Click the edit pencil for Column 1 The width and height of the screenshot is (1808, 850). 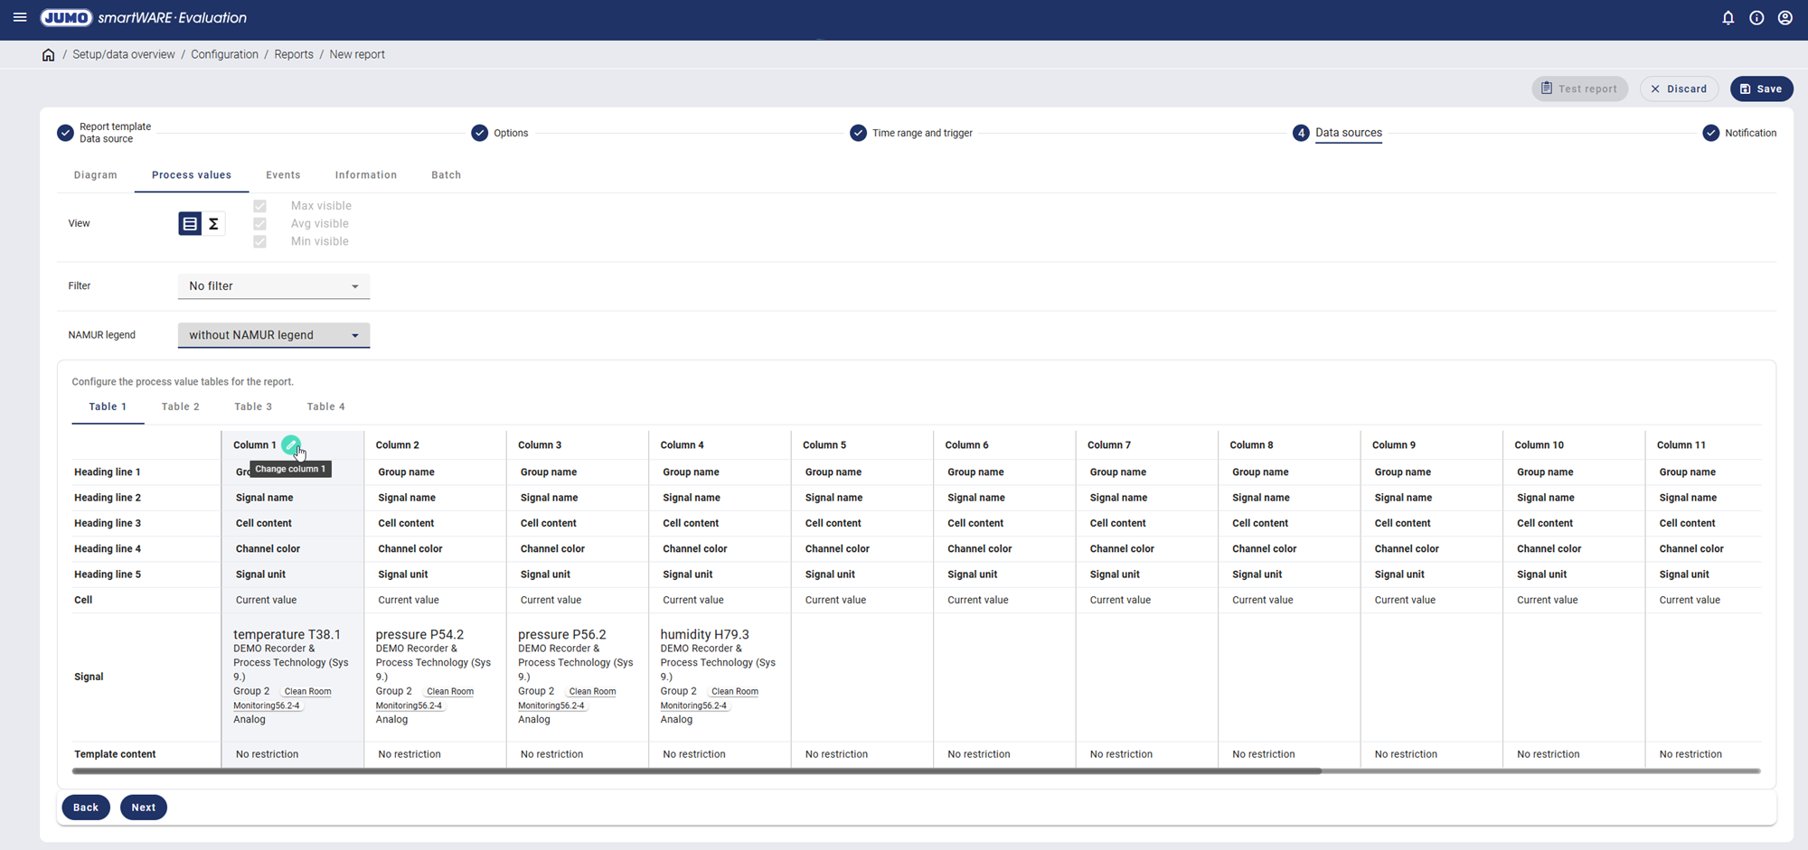pyautogui.click(x=290, y=444)
